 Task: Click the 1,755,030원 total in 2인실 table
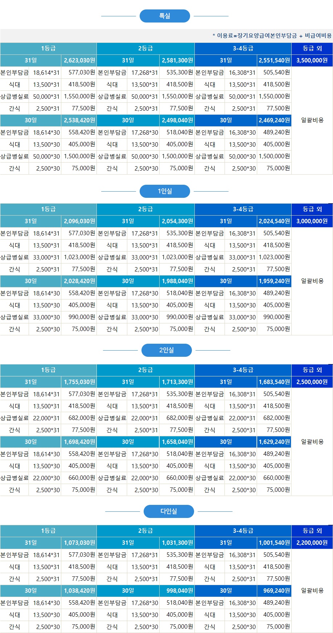click(x=79, y=382)
